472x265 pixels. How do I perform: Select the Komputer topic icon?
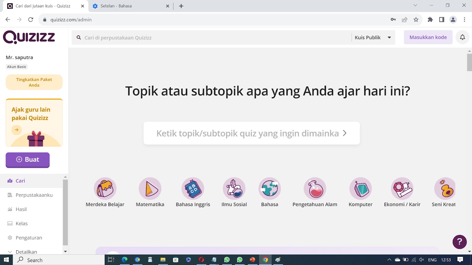pyautogui.click(x=360, y=188)
